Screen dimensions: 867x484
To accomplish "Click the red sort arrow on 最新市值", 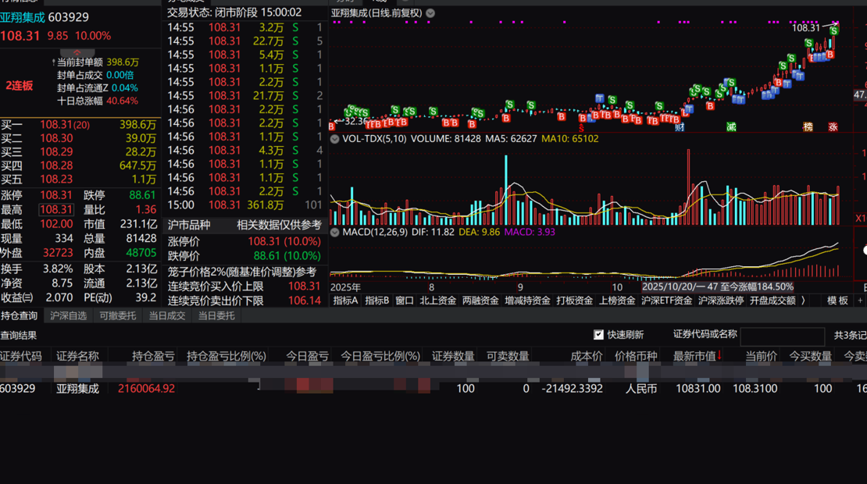I will (719, 356).
